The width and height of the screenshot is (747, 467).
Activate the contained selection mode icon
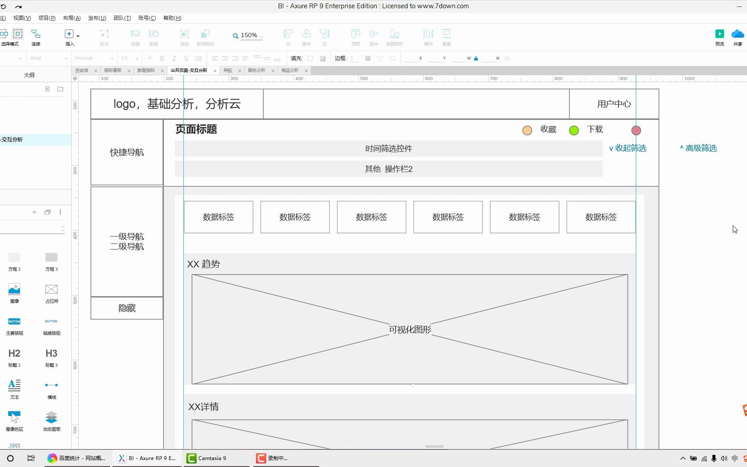click(17, 34)
